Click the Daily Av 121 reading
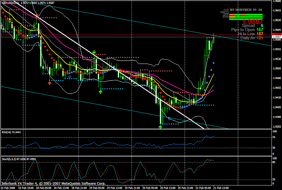Image resolution: width=282 pixels, height=190 pixels. (252, 38)
